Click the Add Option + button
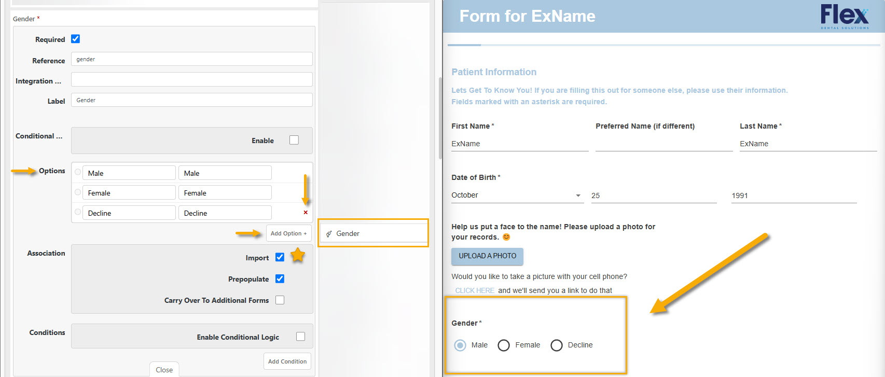Viewport: 885px width, 377px height. click(288, 233)
